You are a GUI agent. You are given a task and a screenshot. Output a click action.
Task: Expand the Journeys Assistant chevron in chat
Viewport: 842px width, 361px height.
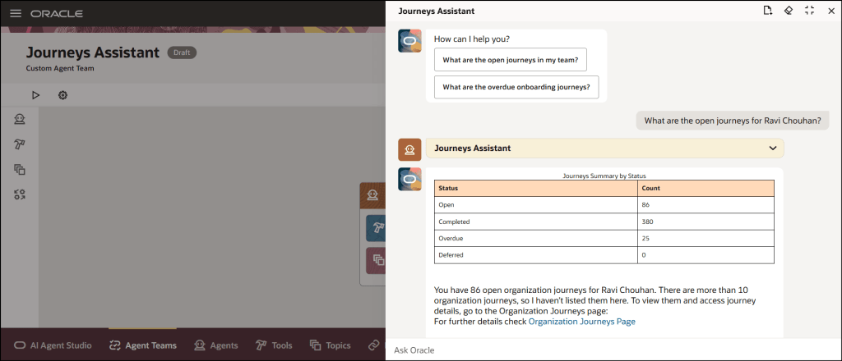(772, 149)
